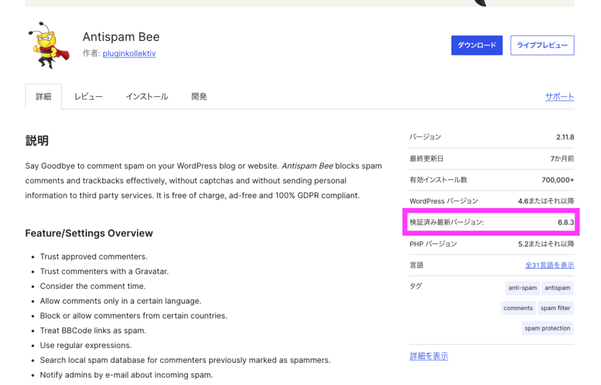The width and height of the screenshot is (601, 385).
Task: Open the pluginkollektiv author link
Action: [129, 53]
